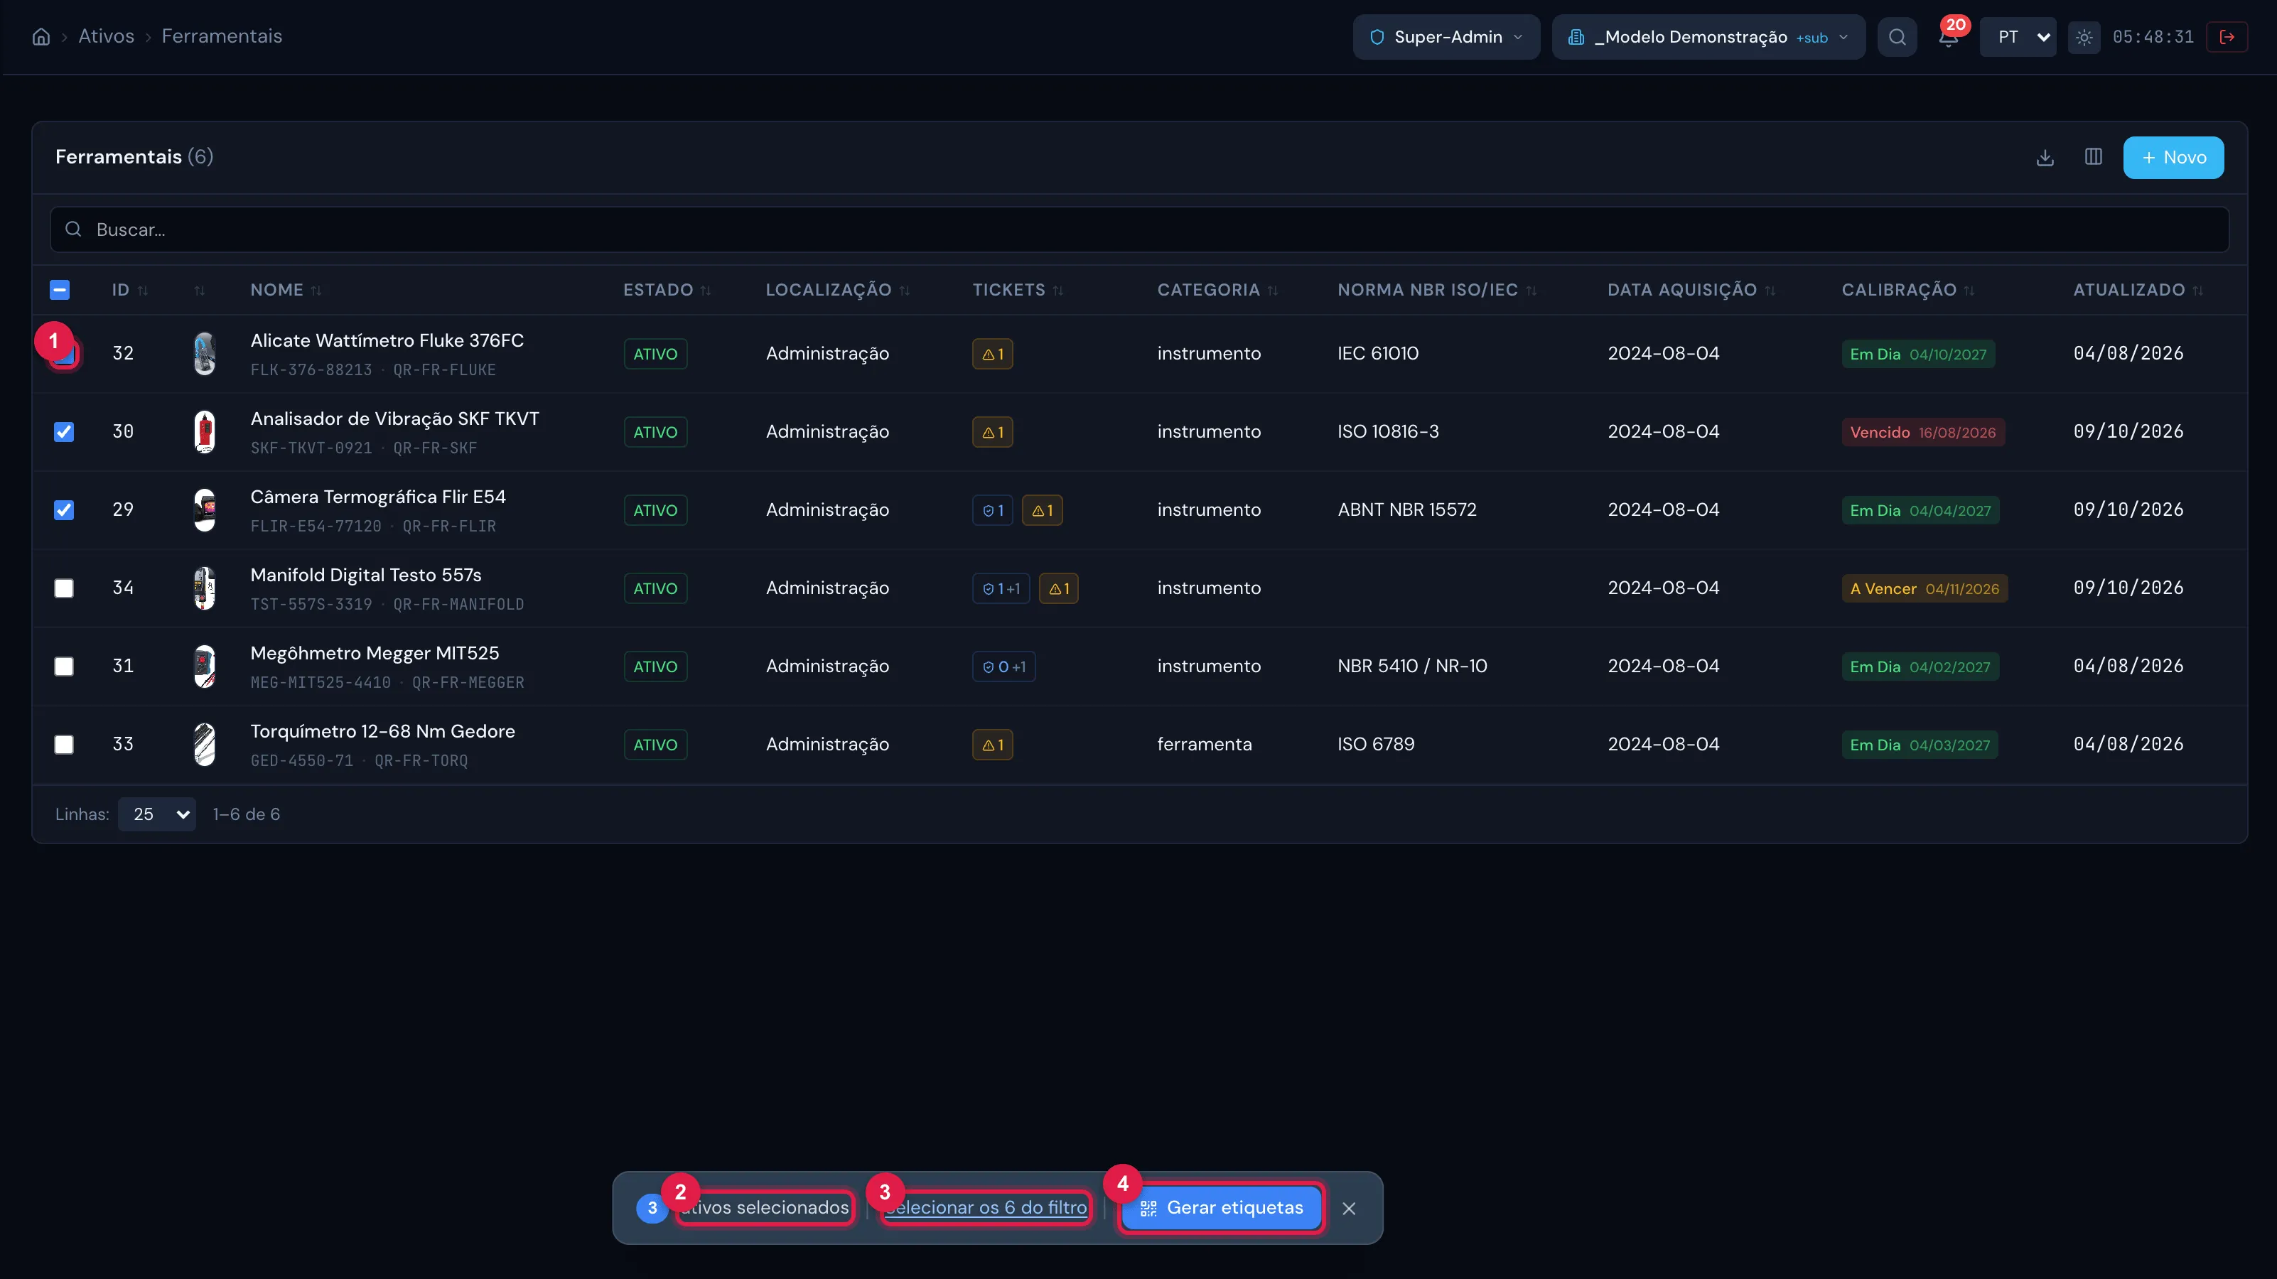Open the Super-Admin role dropdown
This screenshot has height=1279, width=2277.
1446,37
